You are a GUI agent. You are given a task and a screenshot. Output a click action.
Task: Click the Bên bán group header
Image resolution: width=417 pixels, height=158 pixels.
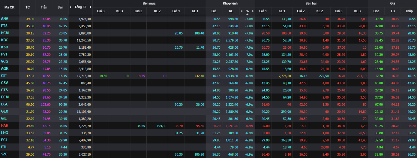click(311, 3)
